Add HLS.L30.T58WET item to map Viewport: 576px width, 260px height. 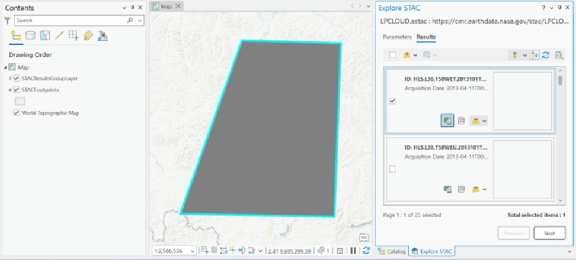point(476,121)
